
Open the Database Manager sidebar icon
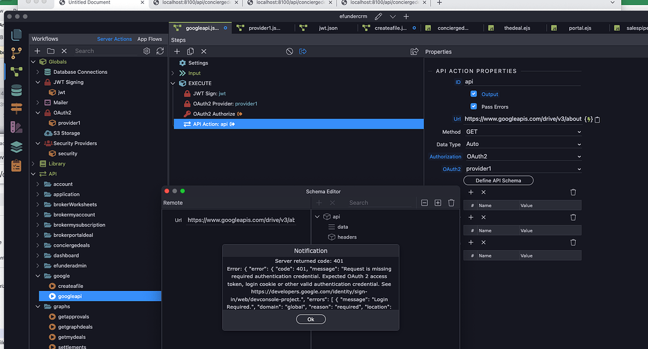coord(17,90)
